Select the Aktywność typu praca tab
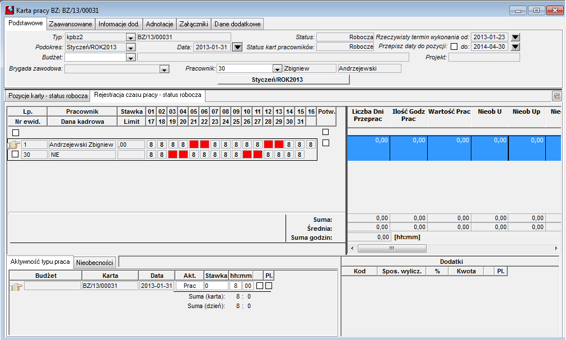This screenshot has height=340, width=566. coord(40,262)
